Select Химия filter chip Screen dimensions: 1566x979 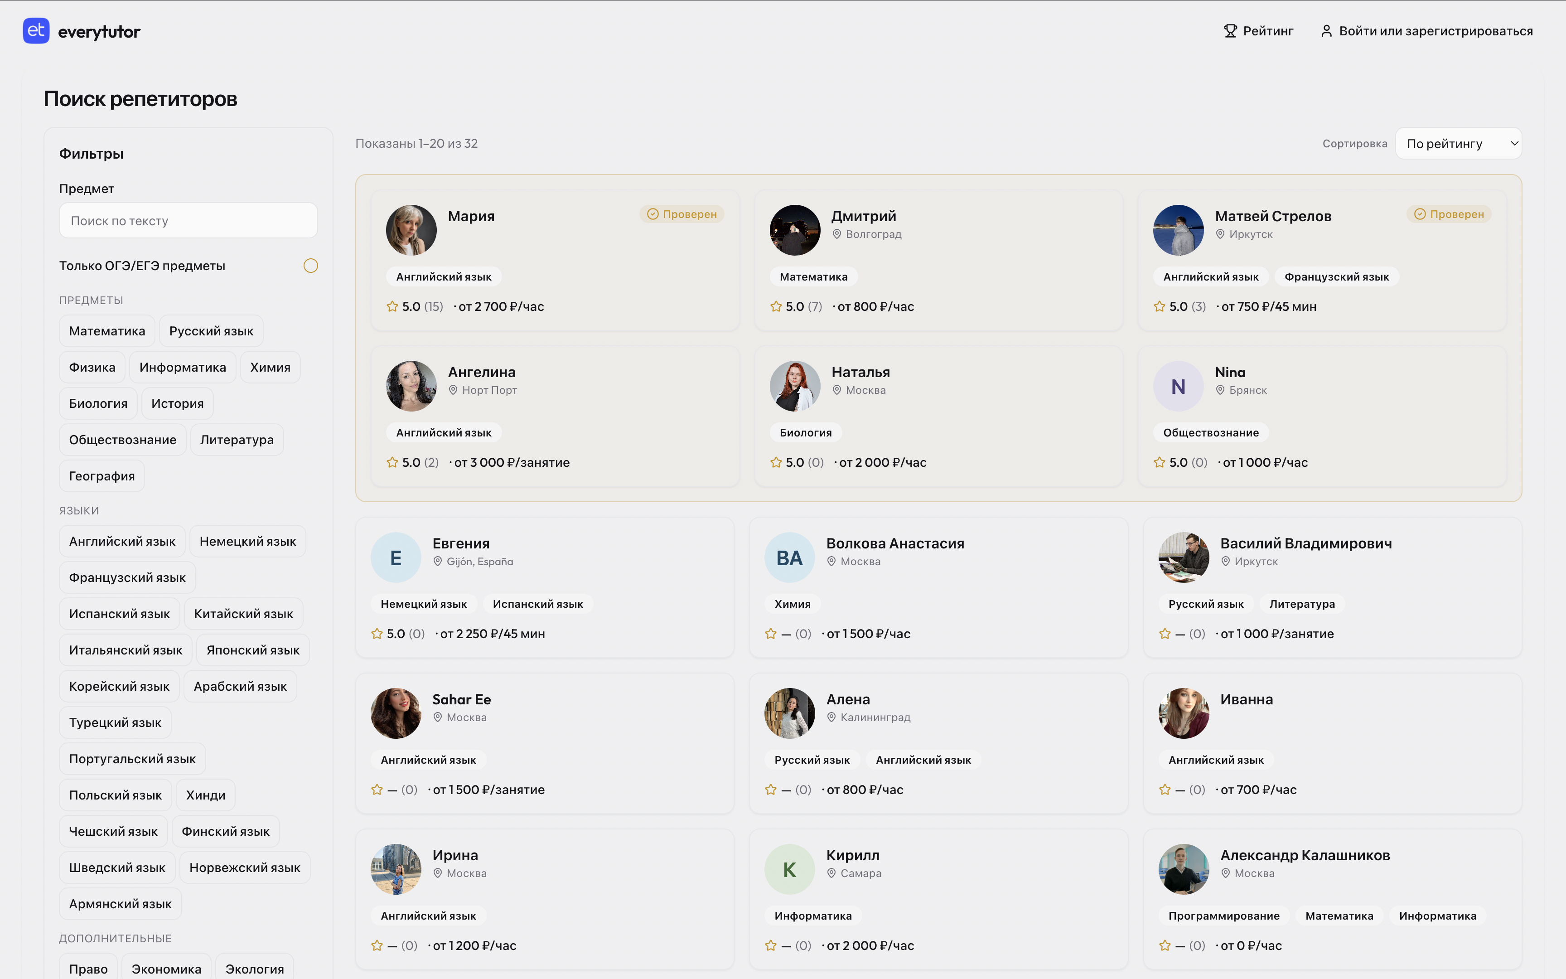point(270,367)
